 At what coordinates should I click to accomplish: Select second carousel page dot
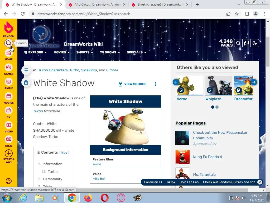(217, 107)
